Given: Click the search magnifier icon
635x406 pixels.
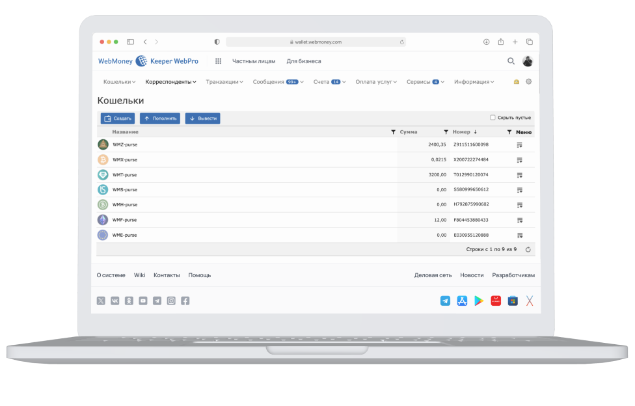Looking at the screenshot, I should pos(511,61).
